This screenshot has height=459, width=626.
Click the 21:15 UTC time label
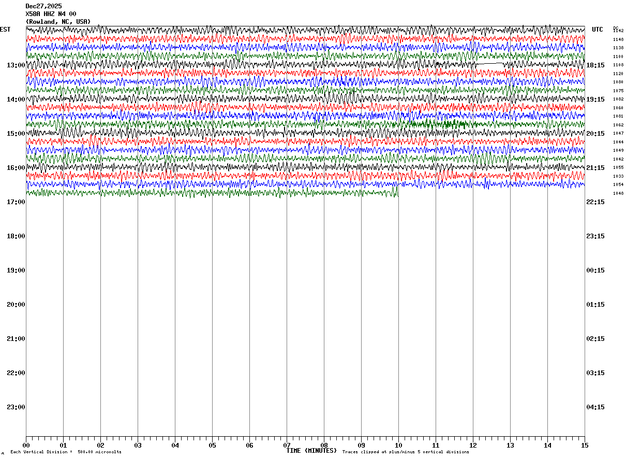pos(595,168)
